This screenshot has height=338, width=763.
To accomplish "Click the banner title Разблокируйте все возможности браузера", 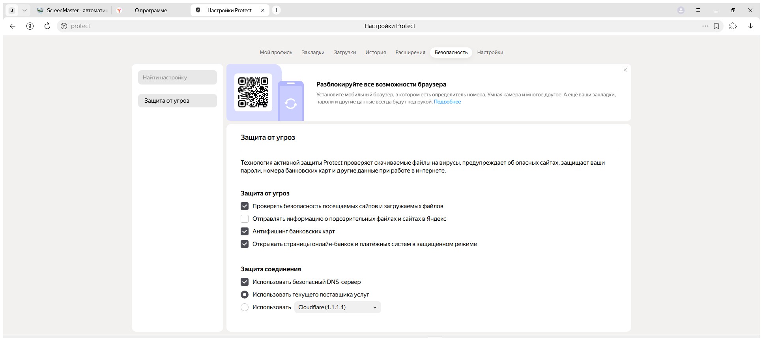I will point(381,84).
